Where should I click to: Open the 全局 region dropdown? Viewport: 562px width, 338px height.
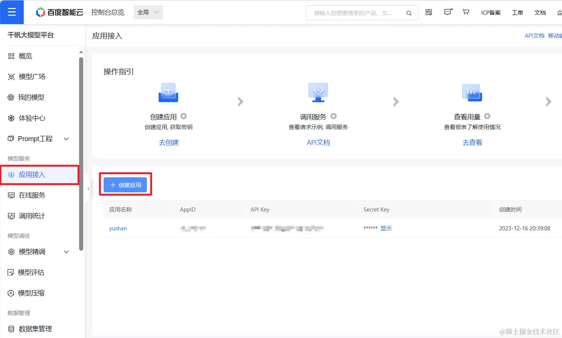pyautogui.click(x=148, y=12)
